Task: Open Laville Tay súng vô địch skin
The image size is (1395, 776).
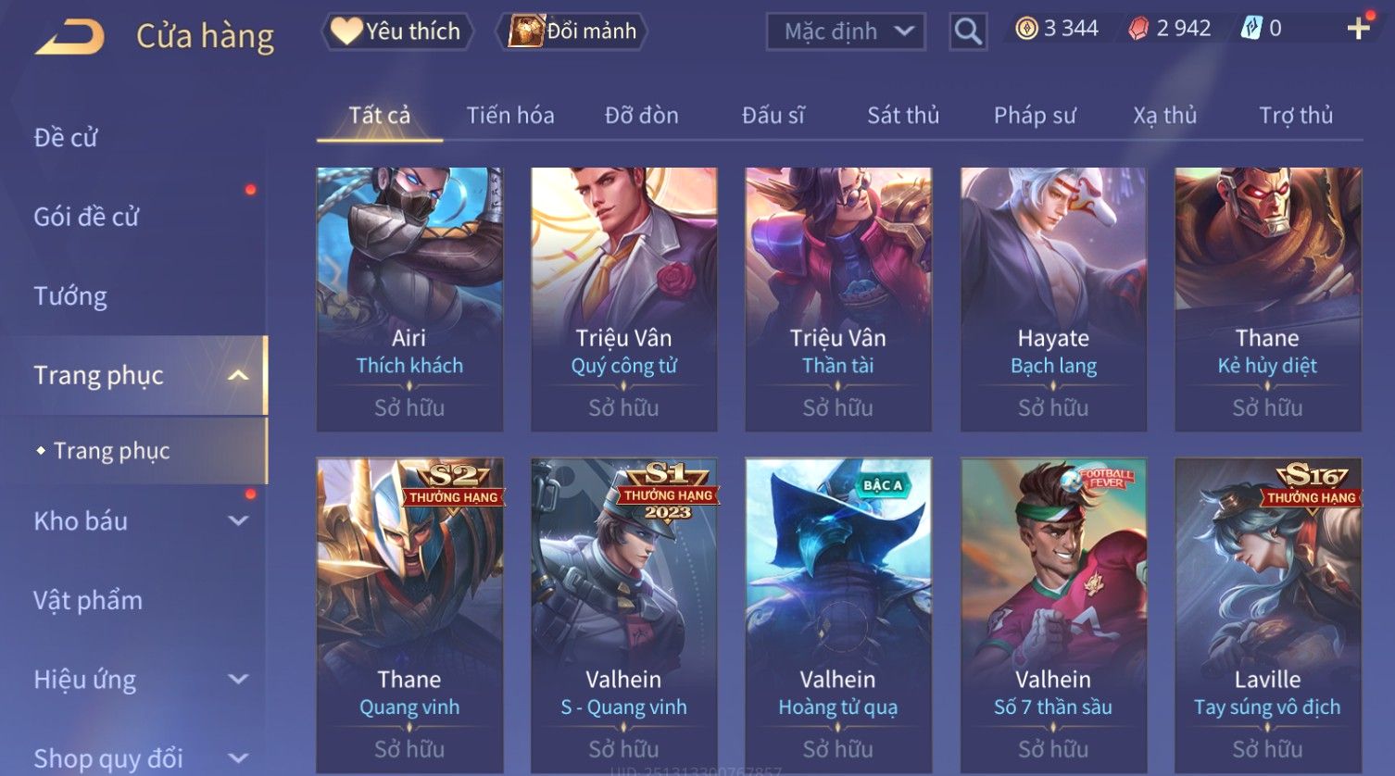Action: point(1268,616)
